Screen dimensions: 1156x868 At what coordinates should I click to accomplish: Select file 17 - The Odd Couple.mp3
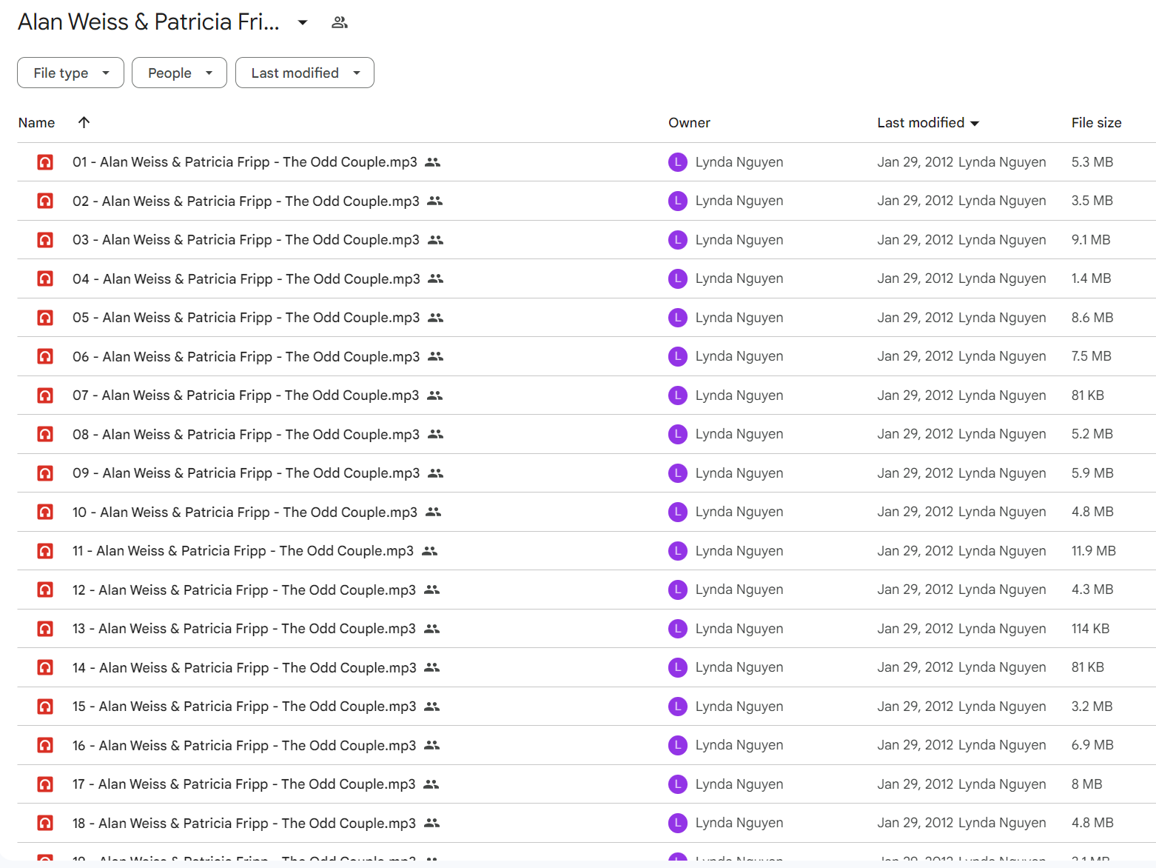(244, 784)
